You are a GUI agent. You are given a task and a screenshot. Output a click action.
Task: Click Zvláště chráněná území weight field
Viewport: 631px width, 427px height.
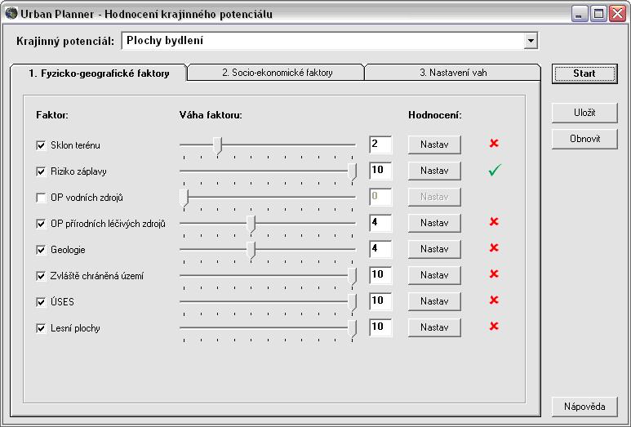[380, 275]
